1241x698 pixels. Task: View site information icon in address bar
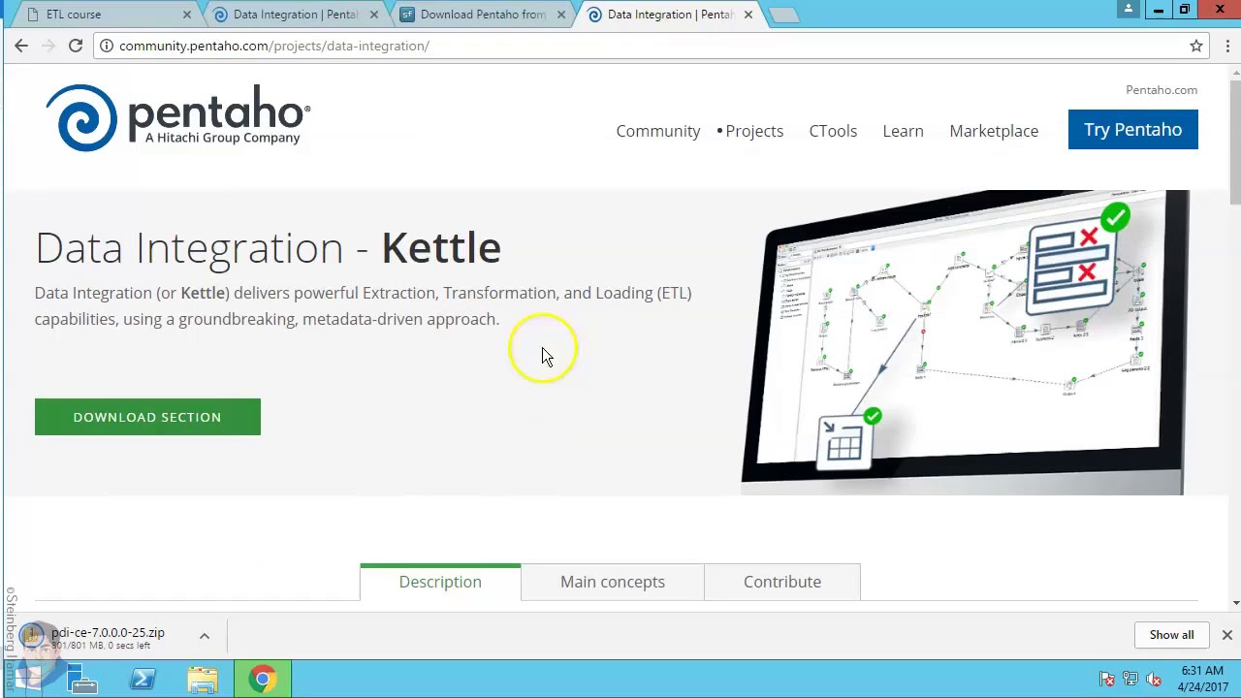(x=107, y=46)
